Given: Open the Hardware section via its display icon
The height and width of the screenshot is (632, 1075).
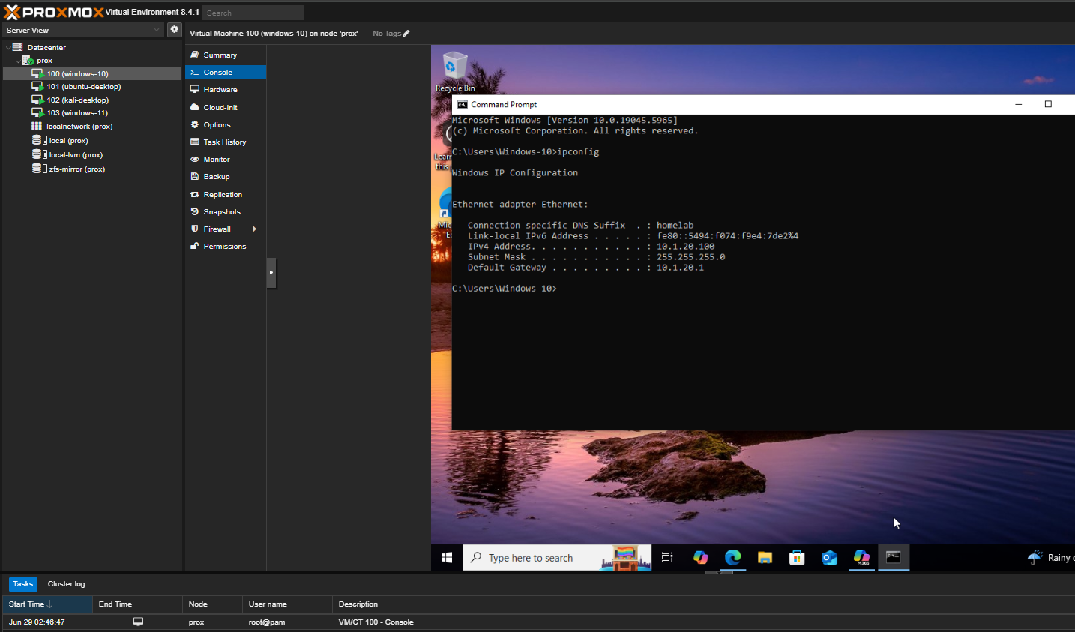Looking at the screenshot, I should [196, 89].
